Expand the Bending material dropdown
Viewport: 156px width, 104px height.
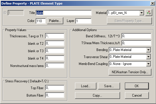tap(148, 50)
